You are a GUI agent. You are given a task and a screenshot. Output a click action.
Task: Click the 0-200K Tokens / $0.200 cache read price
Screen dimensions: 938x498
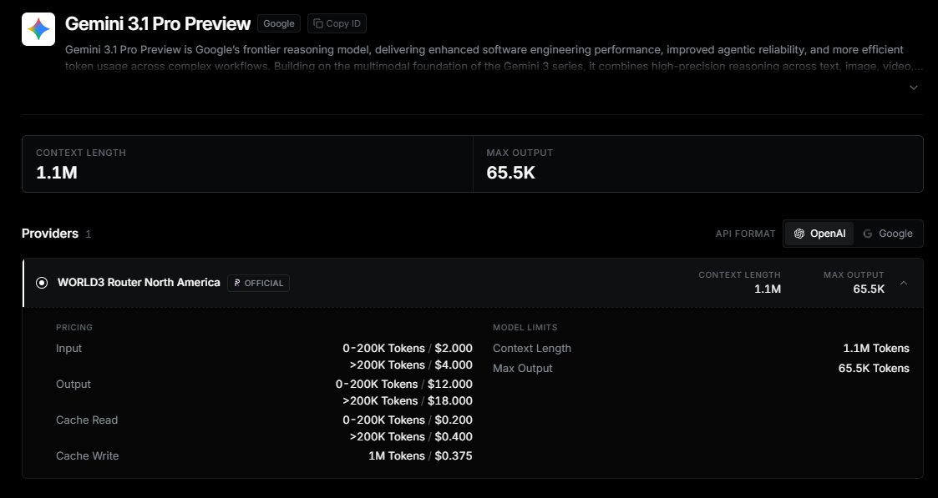(x=408, y=420)
